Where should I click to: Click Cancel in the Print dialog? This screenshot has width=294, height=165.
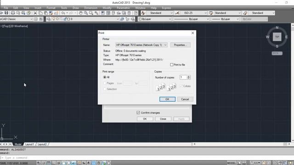[x=185, y=99]
